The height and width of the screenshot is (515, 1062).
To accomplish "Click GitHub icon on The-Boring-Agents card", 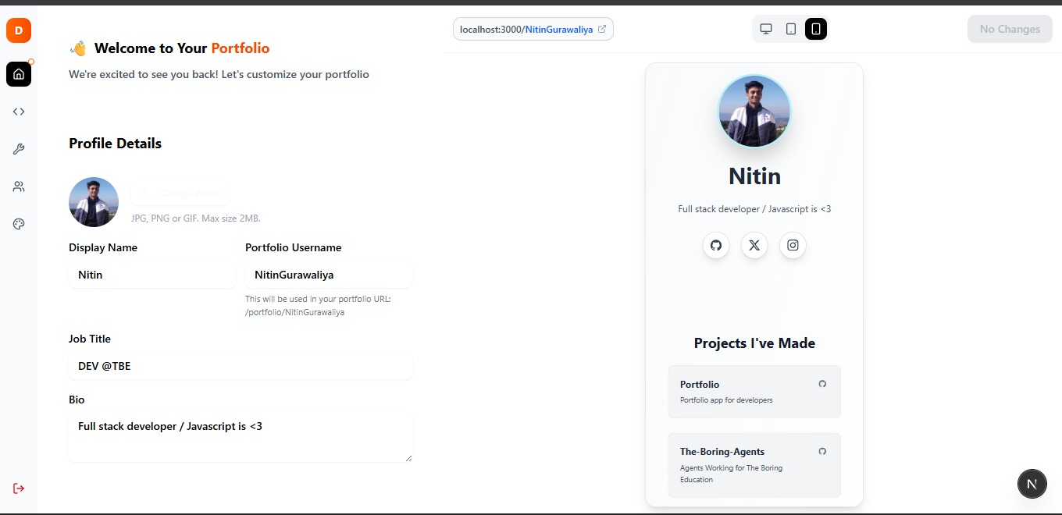I will 822,451.
